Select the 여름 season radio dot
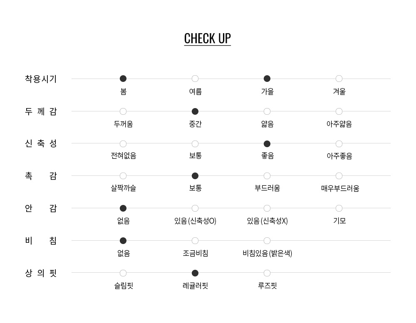The width and height of the screenshot is (416, 323). tap(195, 79)
